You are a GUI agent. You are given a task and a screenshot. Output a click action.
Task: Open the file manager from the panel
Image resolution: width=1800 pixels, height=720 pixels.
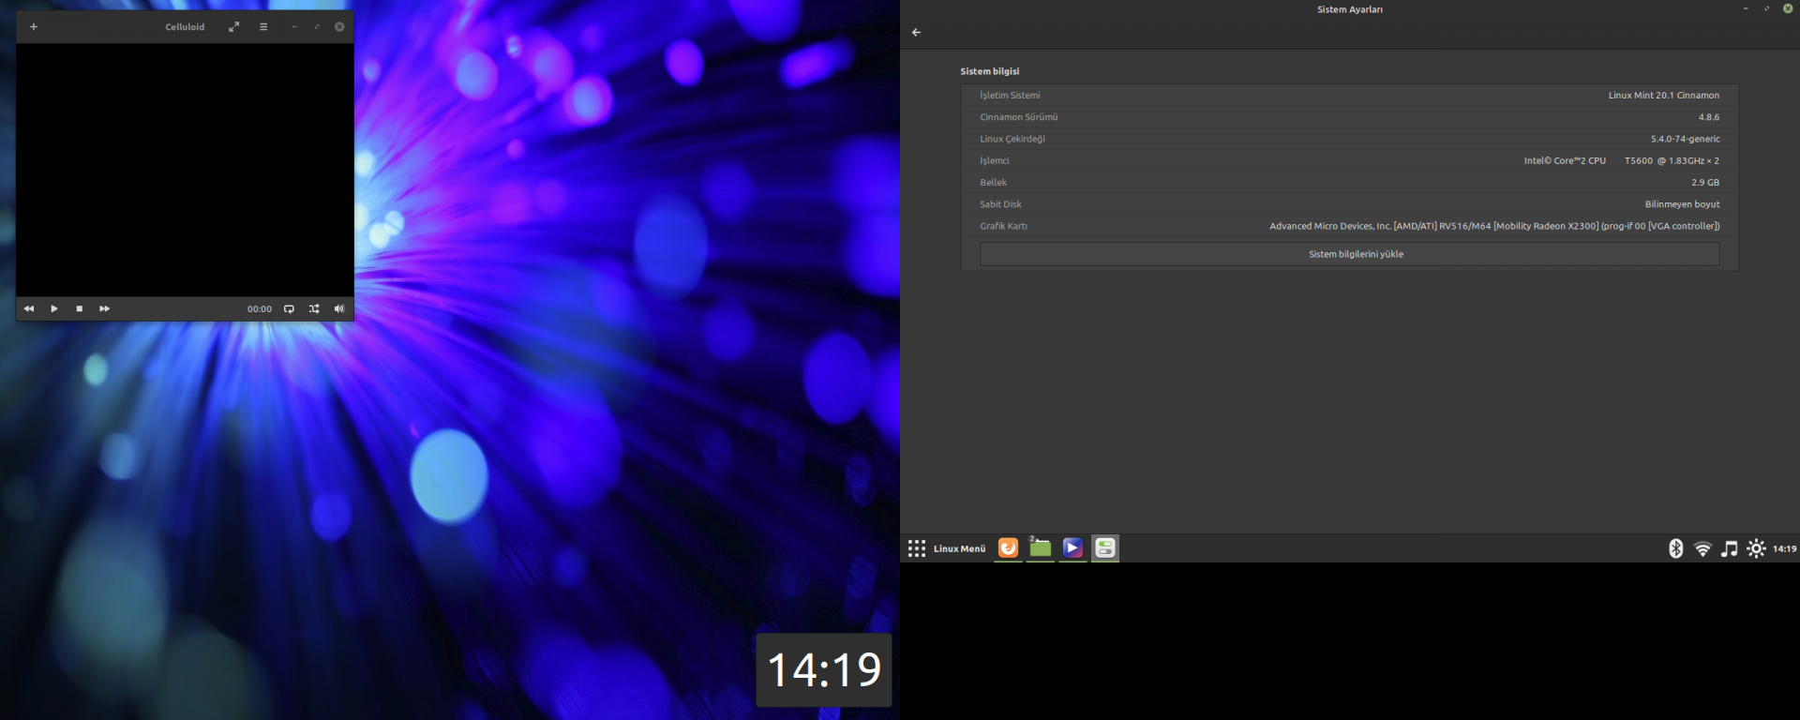pyautogui.click(x=1041, y=548)
